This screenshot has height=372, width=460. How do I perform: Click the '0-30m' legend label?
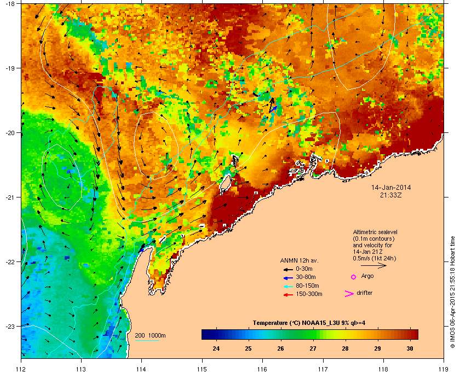tap(304, 269)
